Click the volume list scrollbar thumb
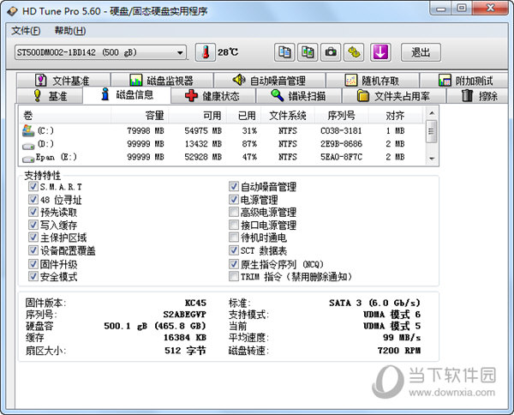 [432, 131]
